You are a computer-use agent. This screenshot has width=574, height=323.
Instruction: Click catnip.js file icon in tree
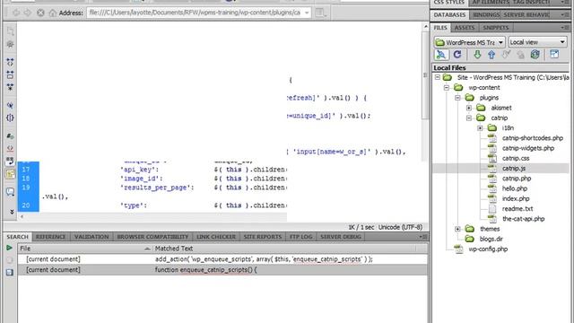tap(492, 169)
